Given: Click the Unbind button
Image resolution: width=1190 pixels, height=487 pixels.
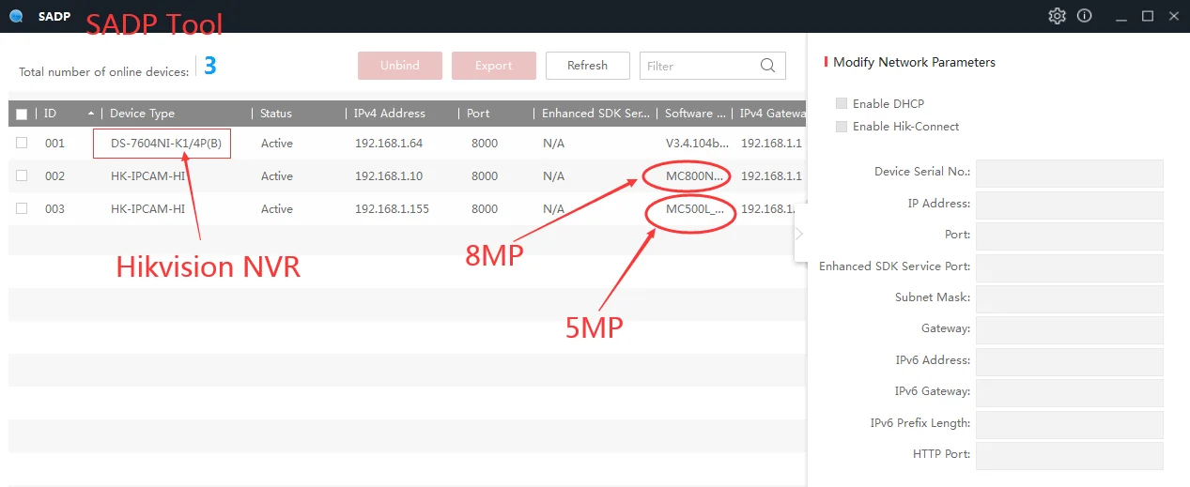Looking at the screenshot, I should pyautogui.click(x=399, y=66).
